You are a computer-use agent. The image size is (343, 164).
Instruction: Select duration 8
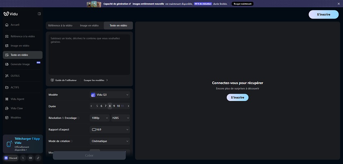(110, 106)
